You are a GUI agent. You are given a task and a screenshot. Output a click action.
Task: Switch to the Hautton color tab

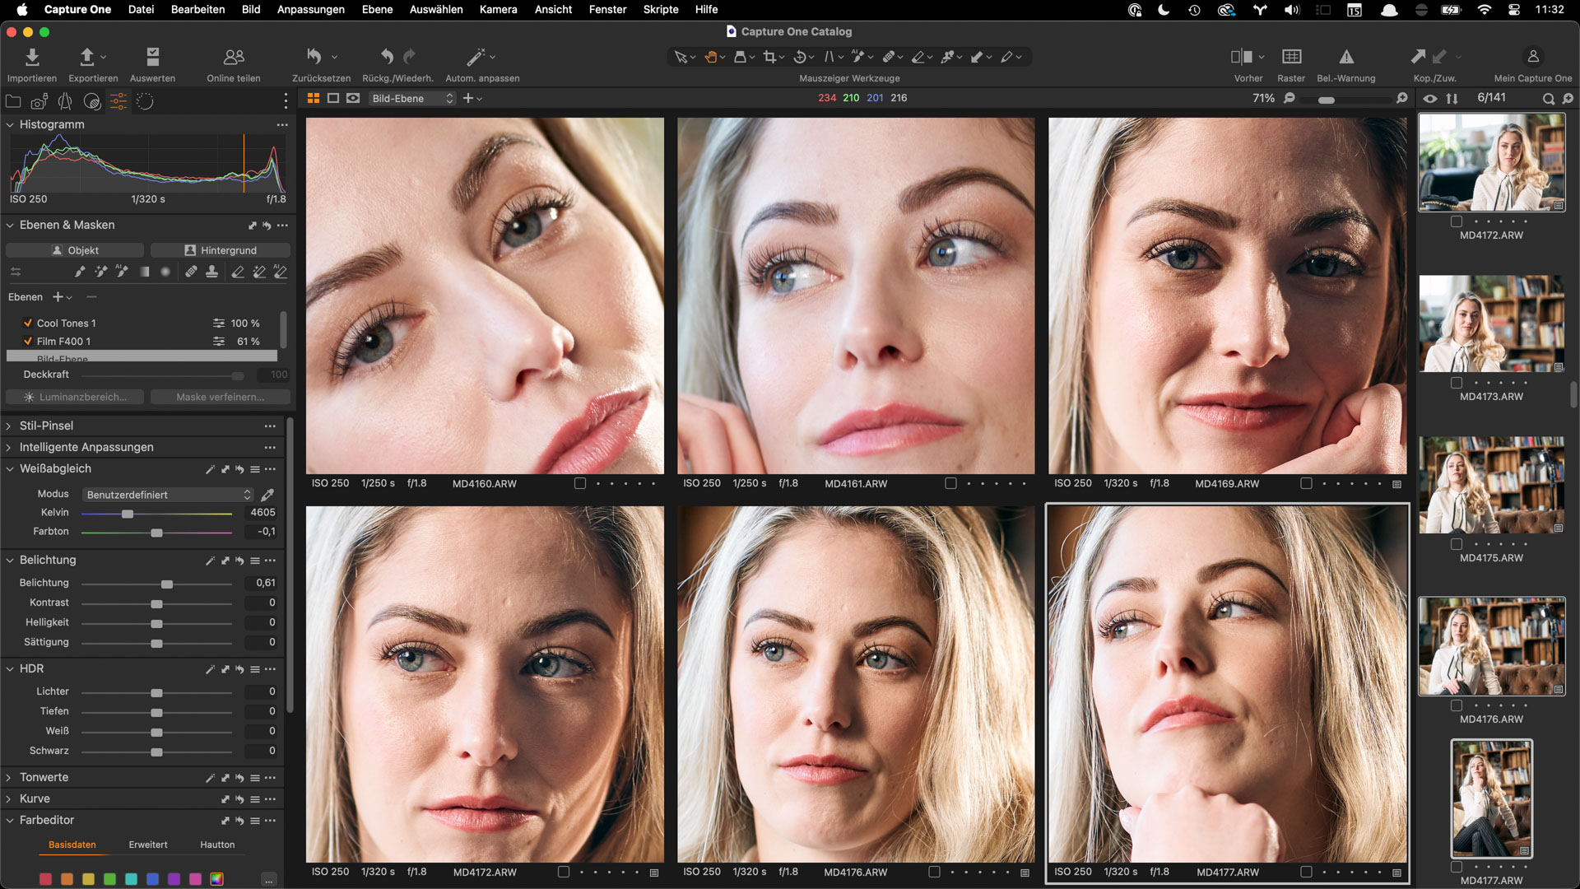(x=217, y=845)
